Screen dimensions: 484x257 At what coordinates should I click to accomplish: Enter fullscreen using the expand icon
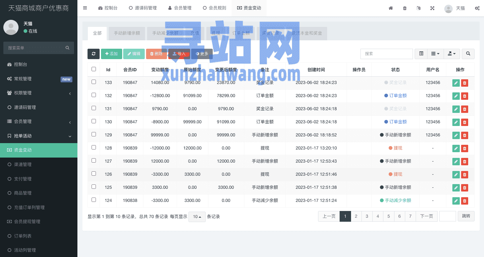432,8
